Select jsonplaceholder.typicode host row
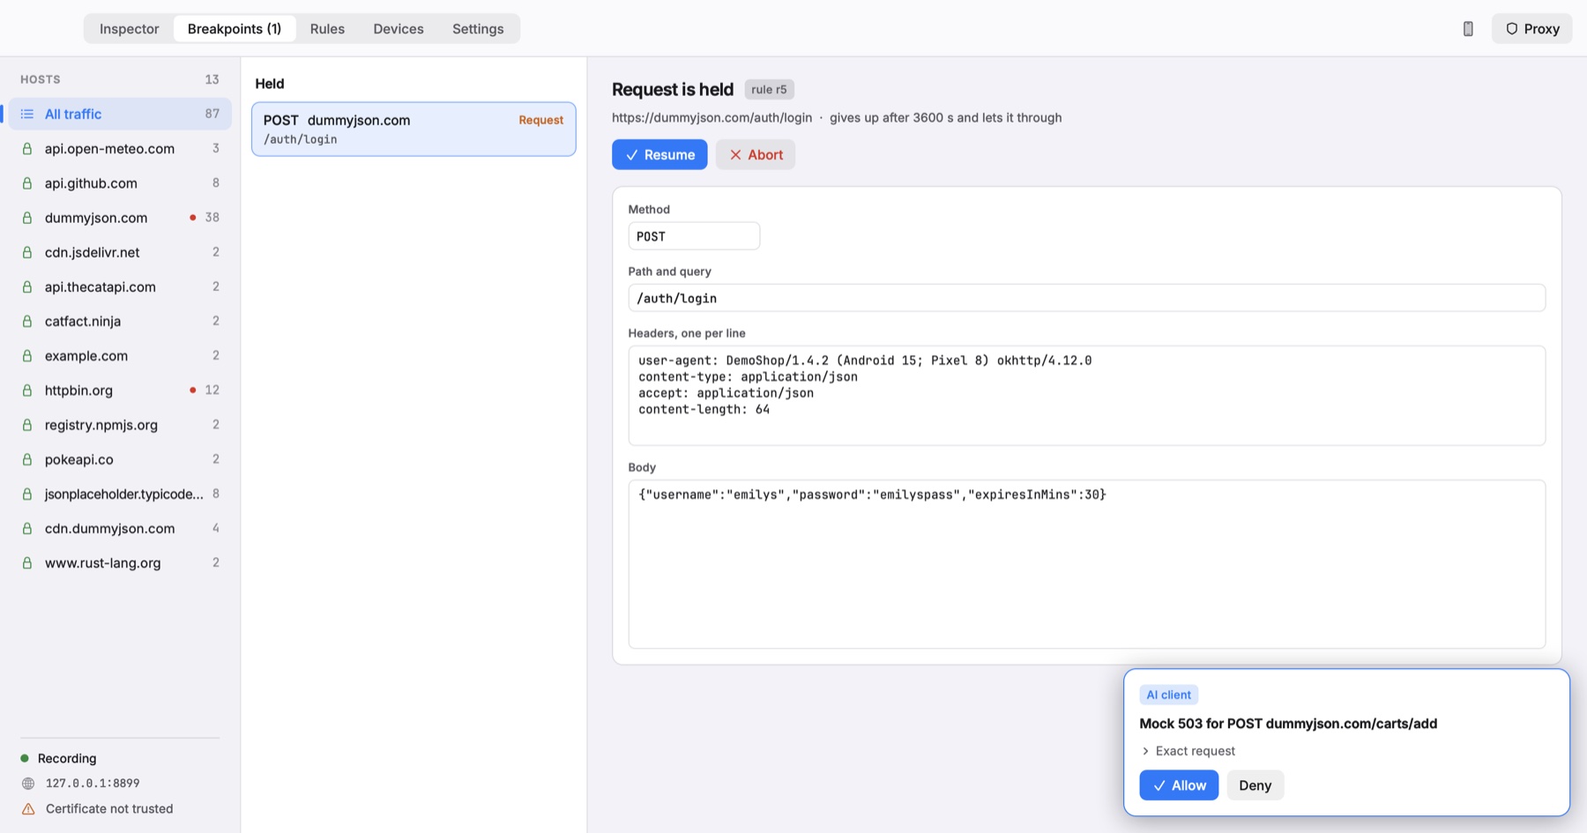The width and height of the screenshot is (1587, 833). click(120, 494)
